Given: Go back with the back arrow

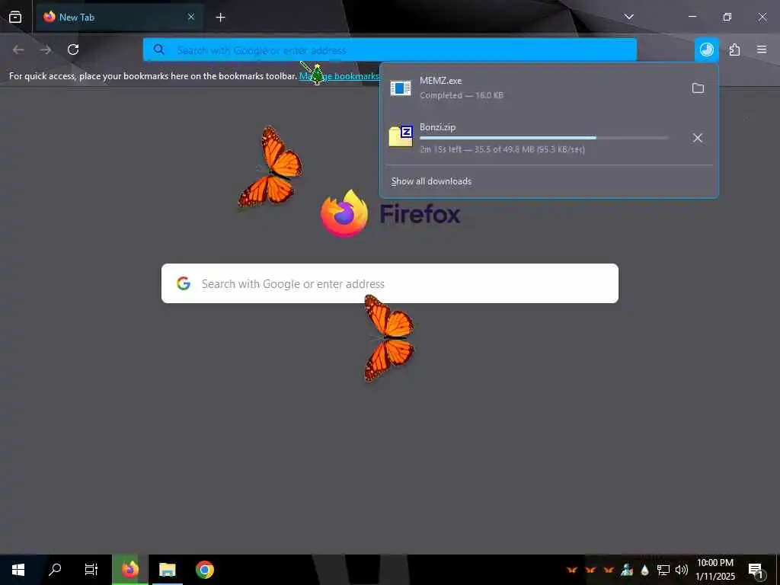Looking at the screenshot, I should click(18, 50).
